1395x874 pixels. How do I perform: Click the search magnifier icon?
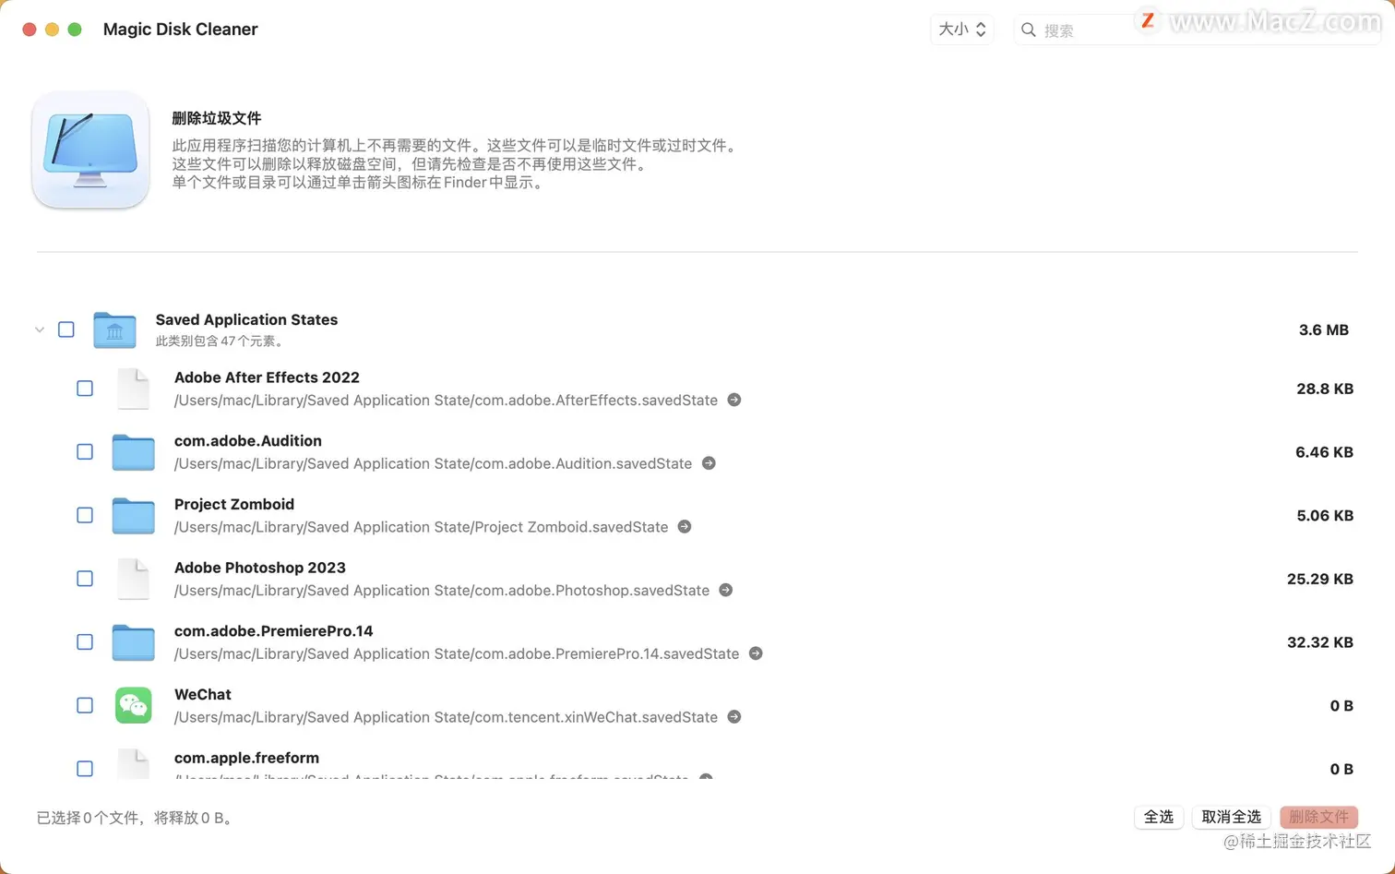[x=1028, y=30]
